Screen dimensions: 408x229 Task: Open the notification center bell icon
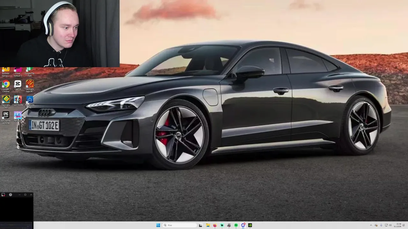(404, 225)
